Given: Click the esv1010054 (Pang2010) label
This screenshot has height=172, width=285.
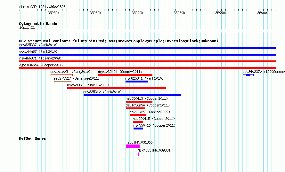Looking at the screenshot, I should click(70, 72).
